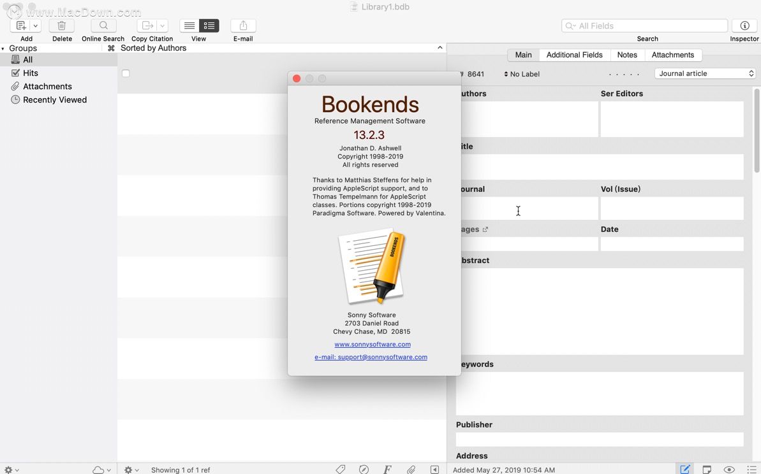This screenshot has width=761, height=474.
Task: Switch to plain list view
Action: [189, 25]
